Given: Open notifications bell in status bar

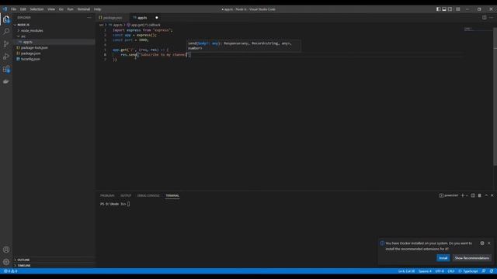Looking at the screenshot, I should [x=492, y=271].
